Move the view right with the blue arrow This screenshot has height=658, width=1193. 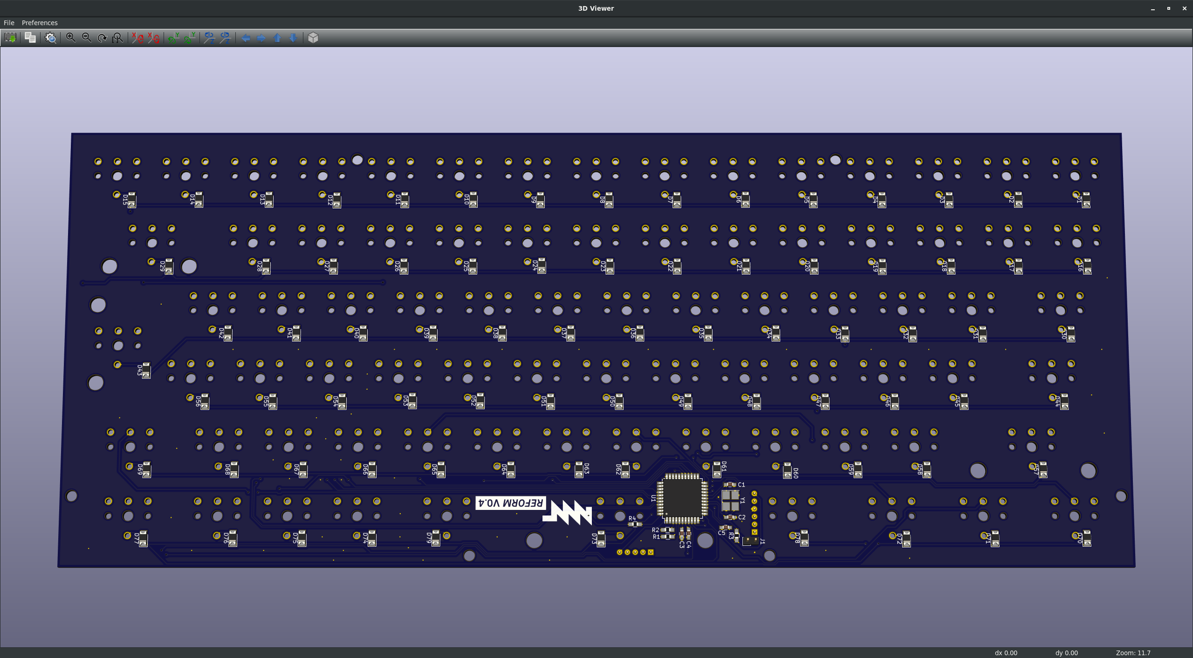[261, 38]
